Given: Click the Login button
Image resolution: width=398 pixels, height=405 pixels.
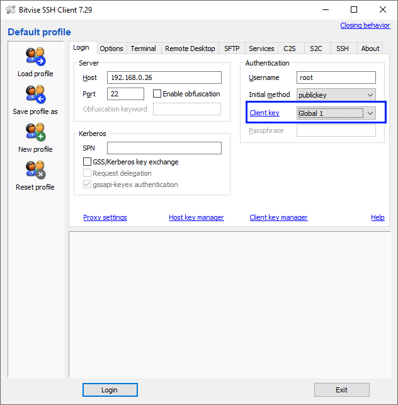Looking at the screenshot, I should point(110,390).
